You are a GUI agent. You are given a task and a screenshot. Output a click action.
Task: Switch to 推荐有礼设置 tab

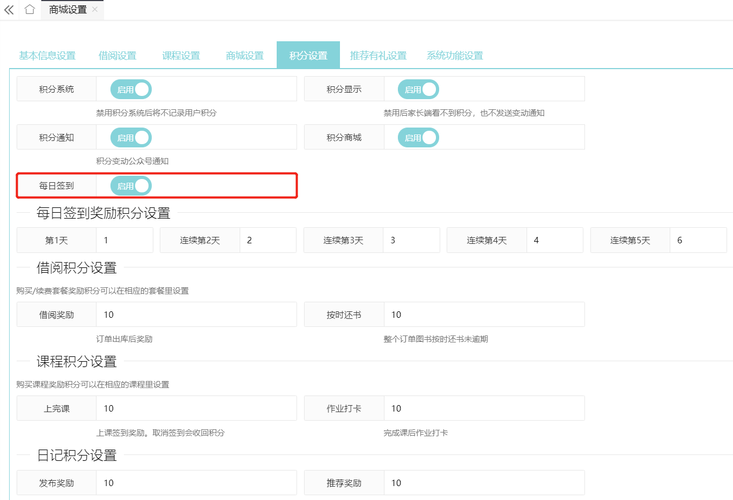[378, 55]
